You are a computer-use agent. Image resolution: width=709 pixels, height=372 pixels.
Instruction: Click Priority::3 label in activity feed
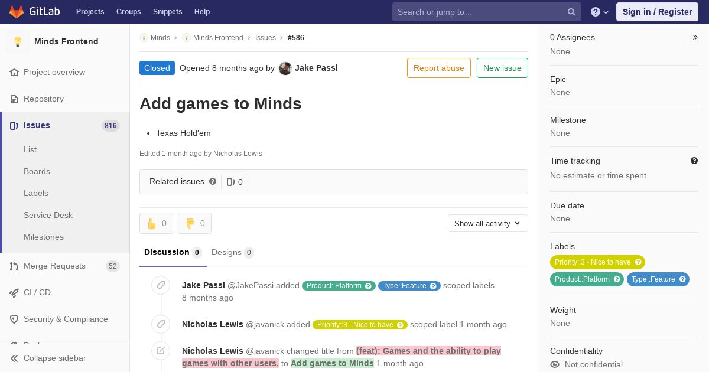pos(360,325)
